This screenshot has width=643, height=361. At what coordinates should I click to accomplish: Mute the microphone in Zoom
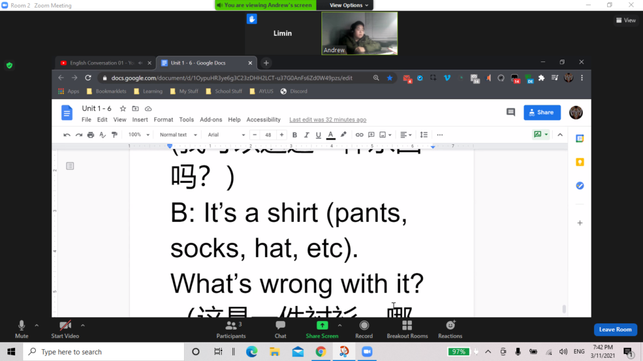coord(21,330)
